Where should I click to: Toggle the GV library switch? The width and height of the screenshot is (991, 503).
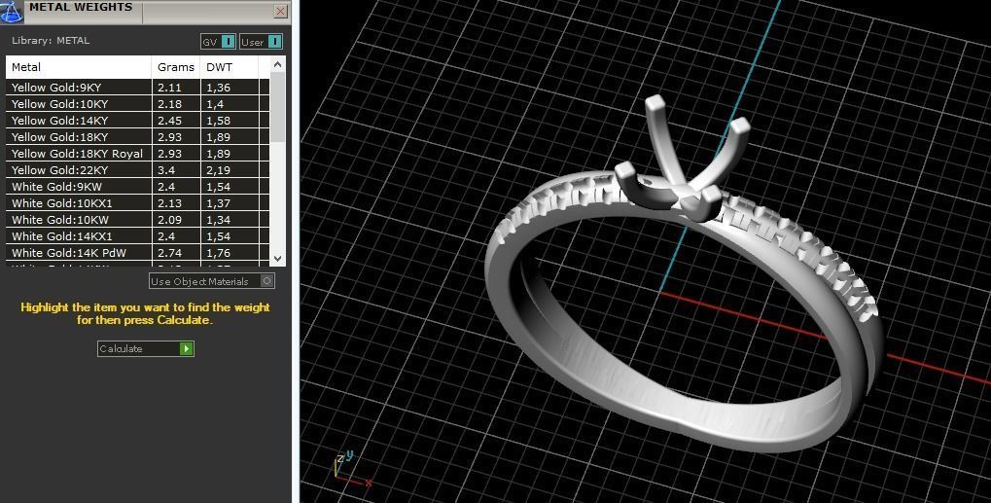click(x=219, y=42)
